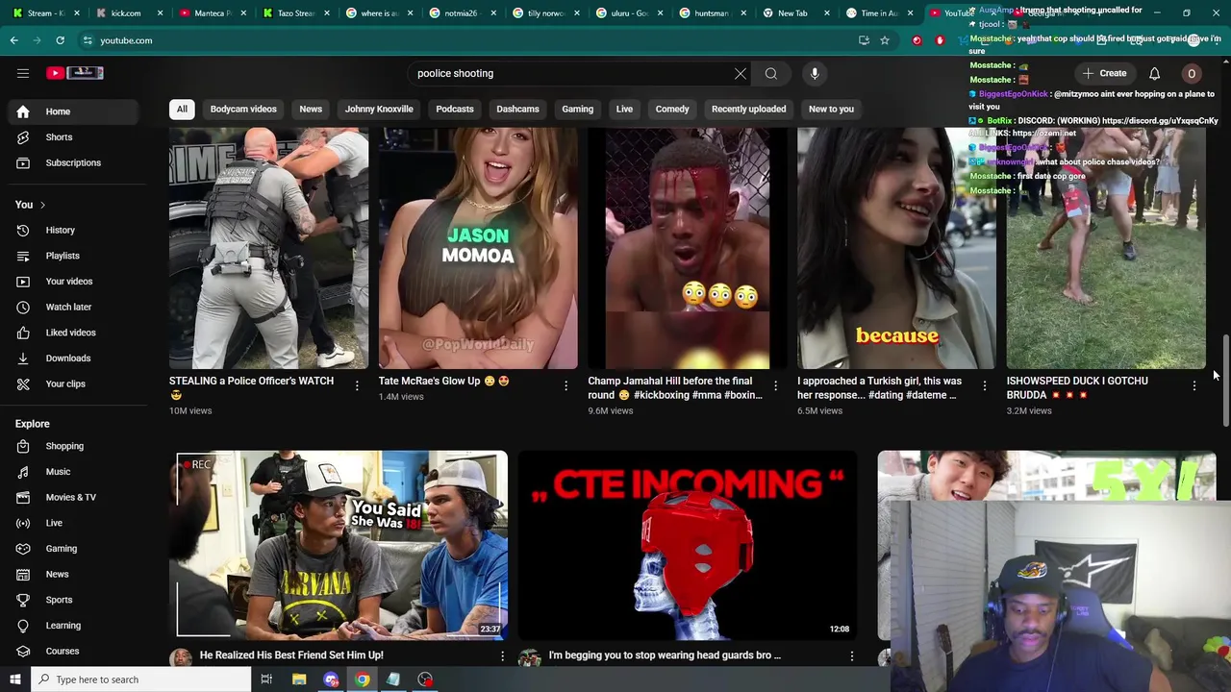Clear the search box text with X
The width and height of the screenshot is (1231, 692).
741,73
